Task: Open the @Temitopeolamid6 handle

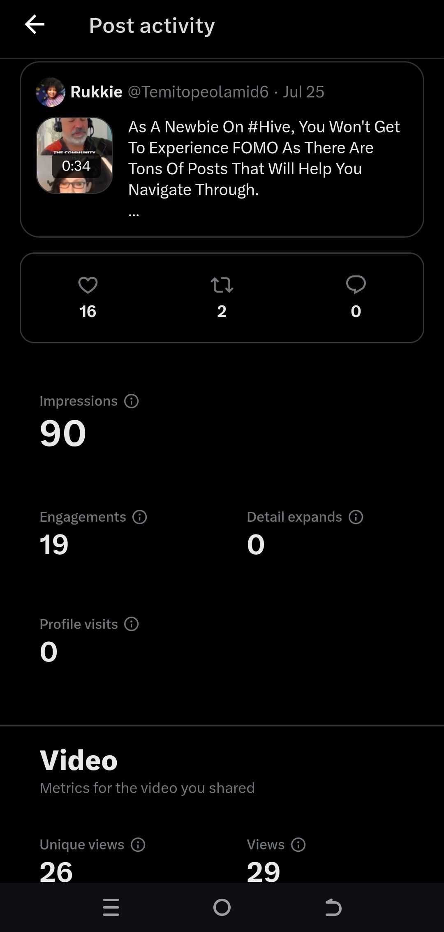Action: (x=198, y=92)
